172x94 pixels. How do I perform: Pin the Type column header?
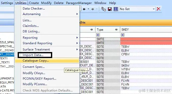pyautogui.click(x=116, y=29)
